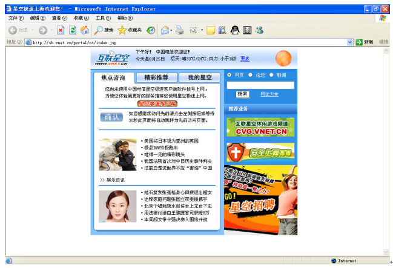Viewport: 393px width, 268px height.
Task: Click the Forward arrow button in toolbar
Action: coord(43,30)
